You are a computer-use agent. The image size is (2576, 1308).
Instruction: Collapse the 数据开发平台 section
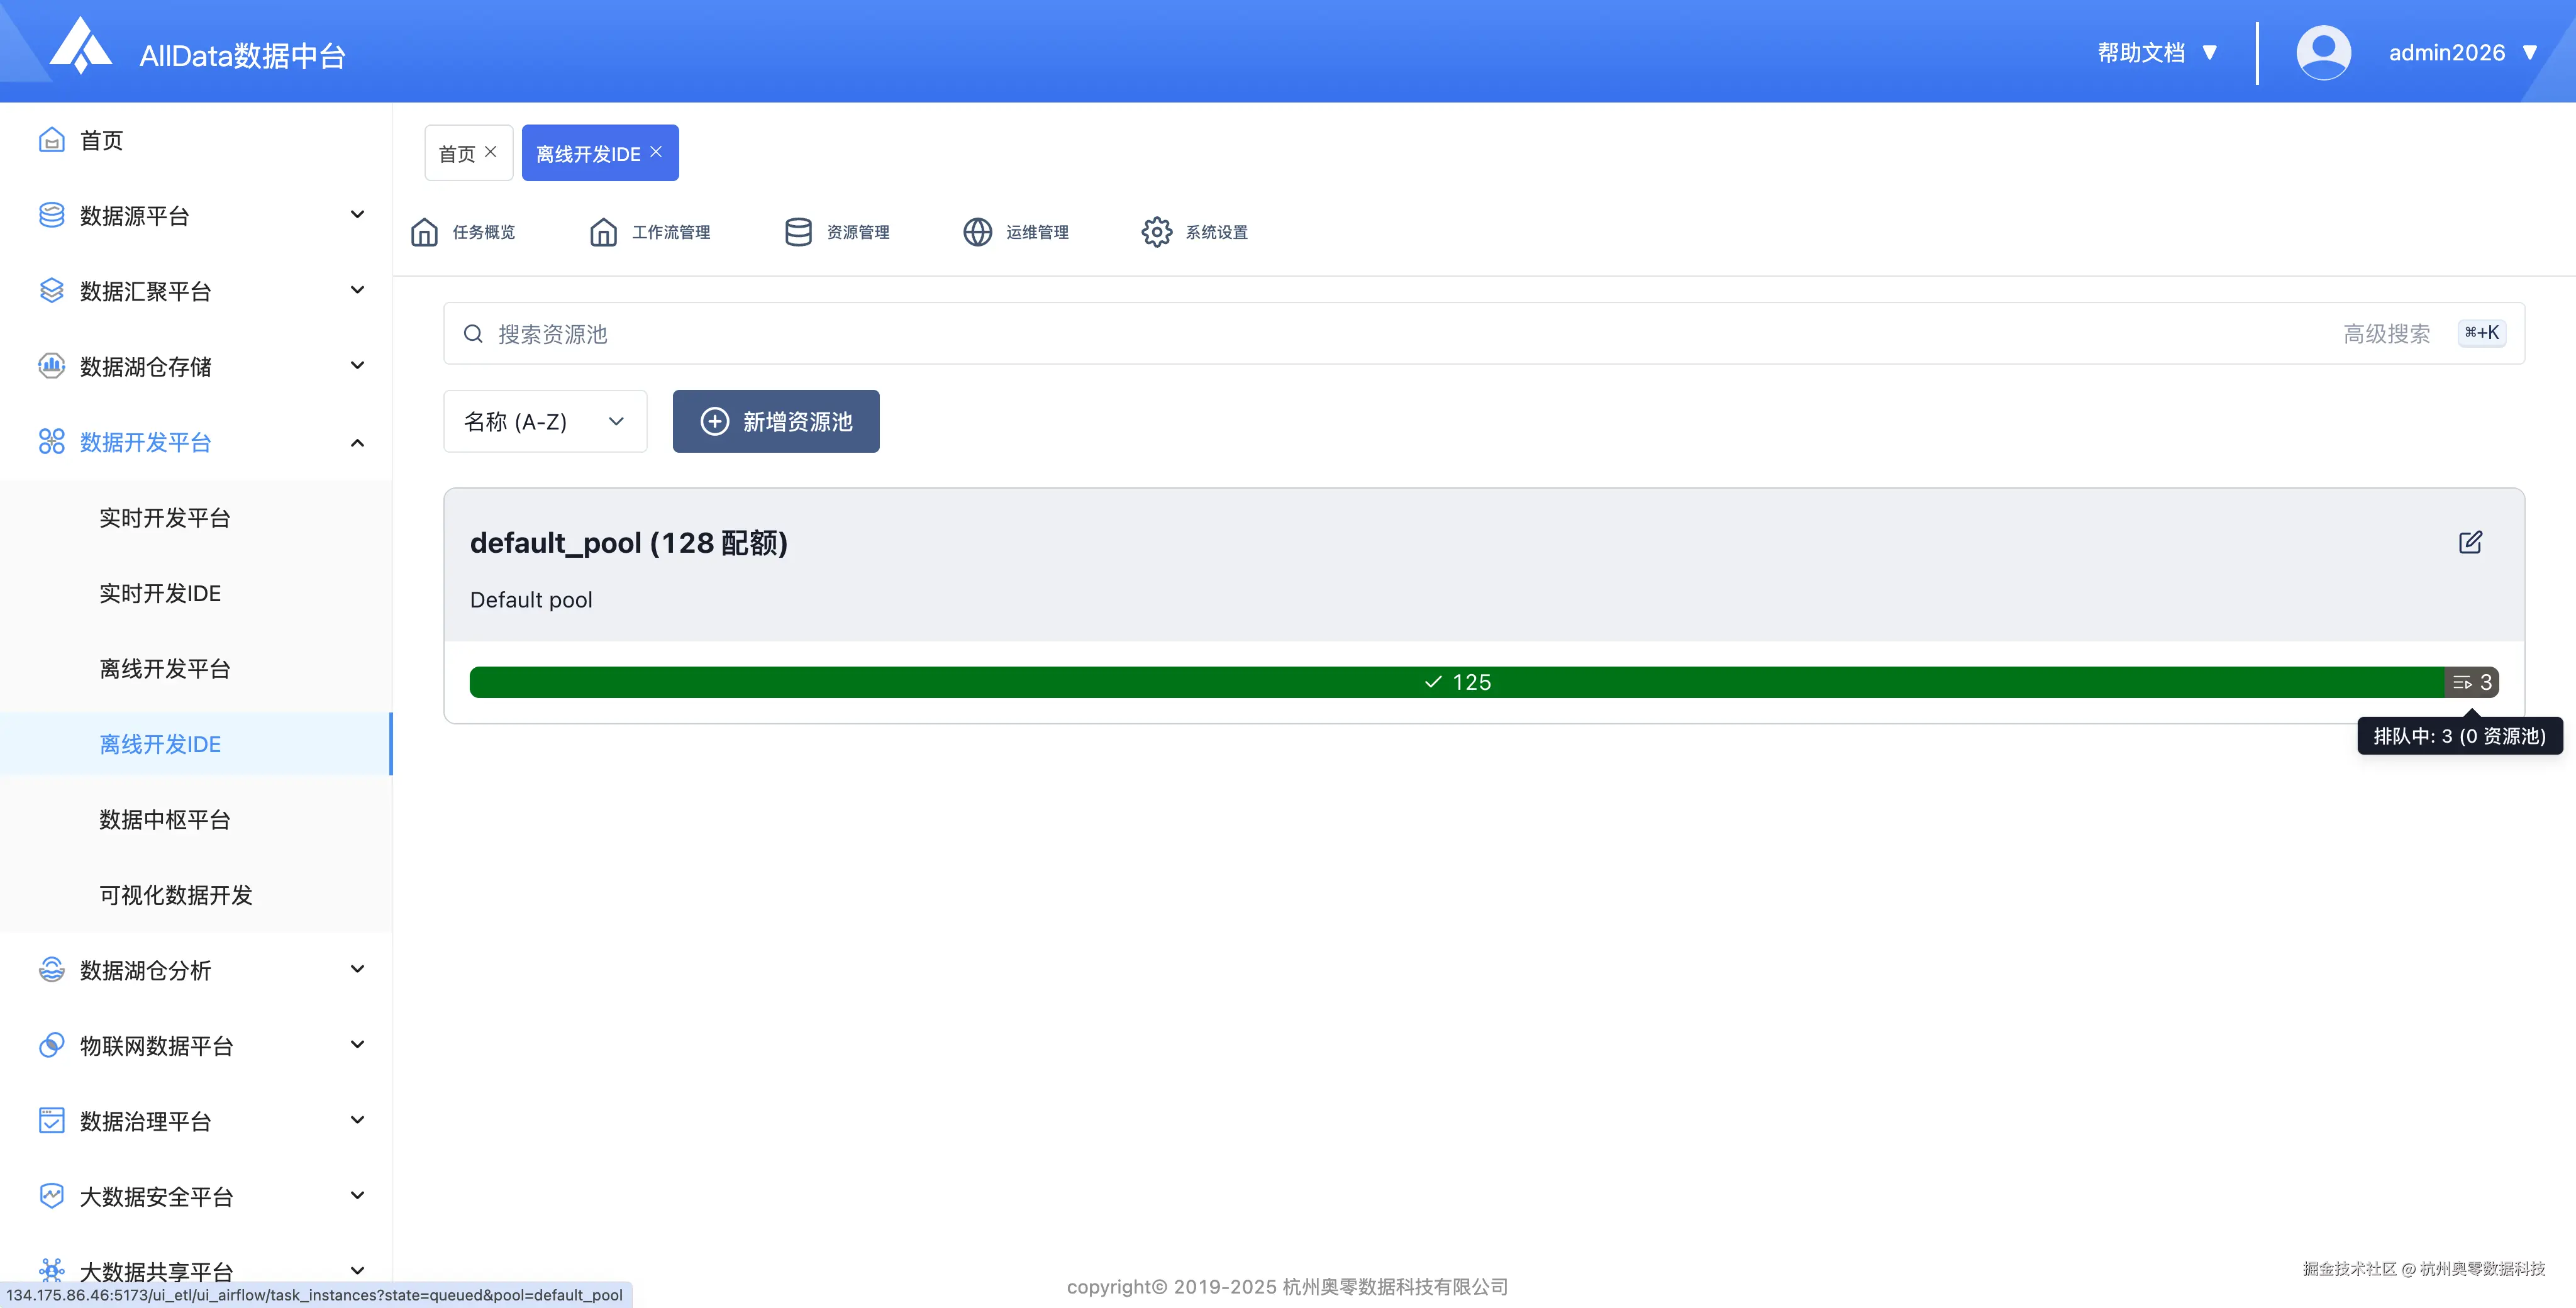(x=357, y=442)
